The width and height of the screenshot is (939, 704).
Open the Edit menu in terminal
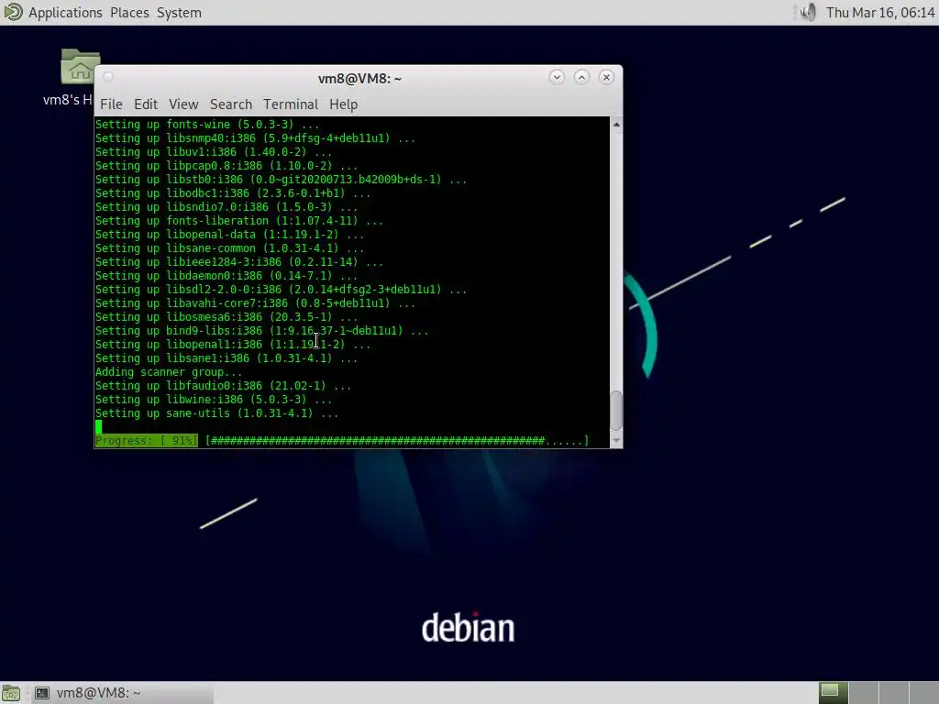[x=146, y=104]
